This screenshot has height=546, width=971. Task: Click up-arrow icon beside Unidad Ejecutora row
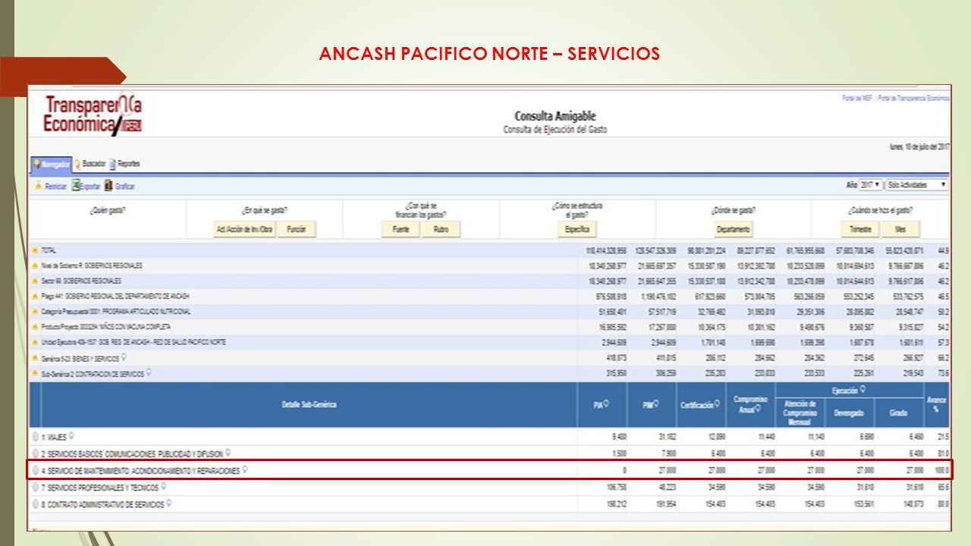[x=35, y=342]
